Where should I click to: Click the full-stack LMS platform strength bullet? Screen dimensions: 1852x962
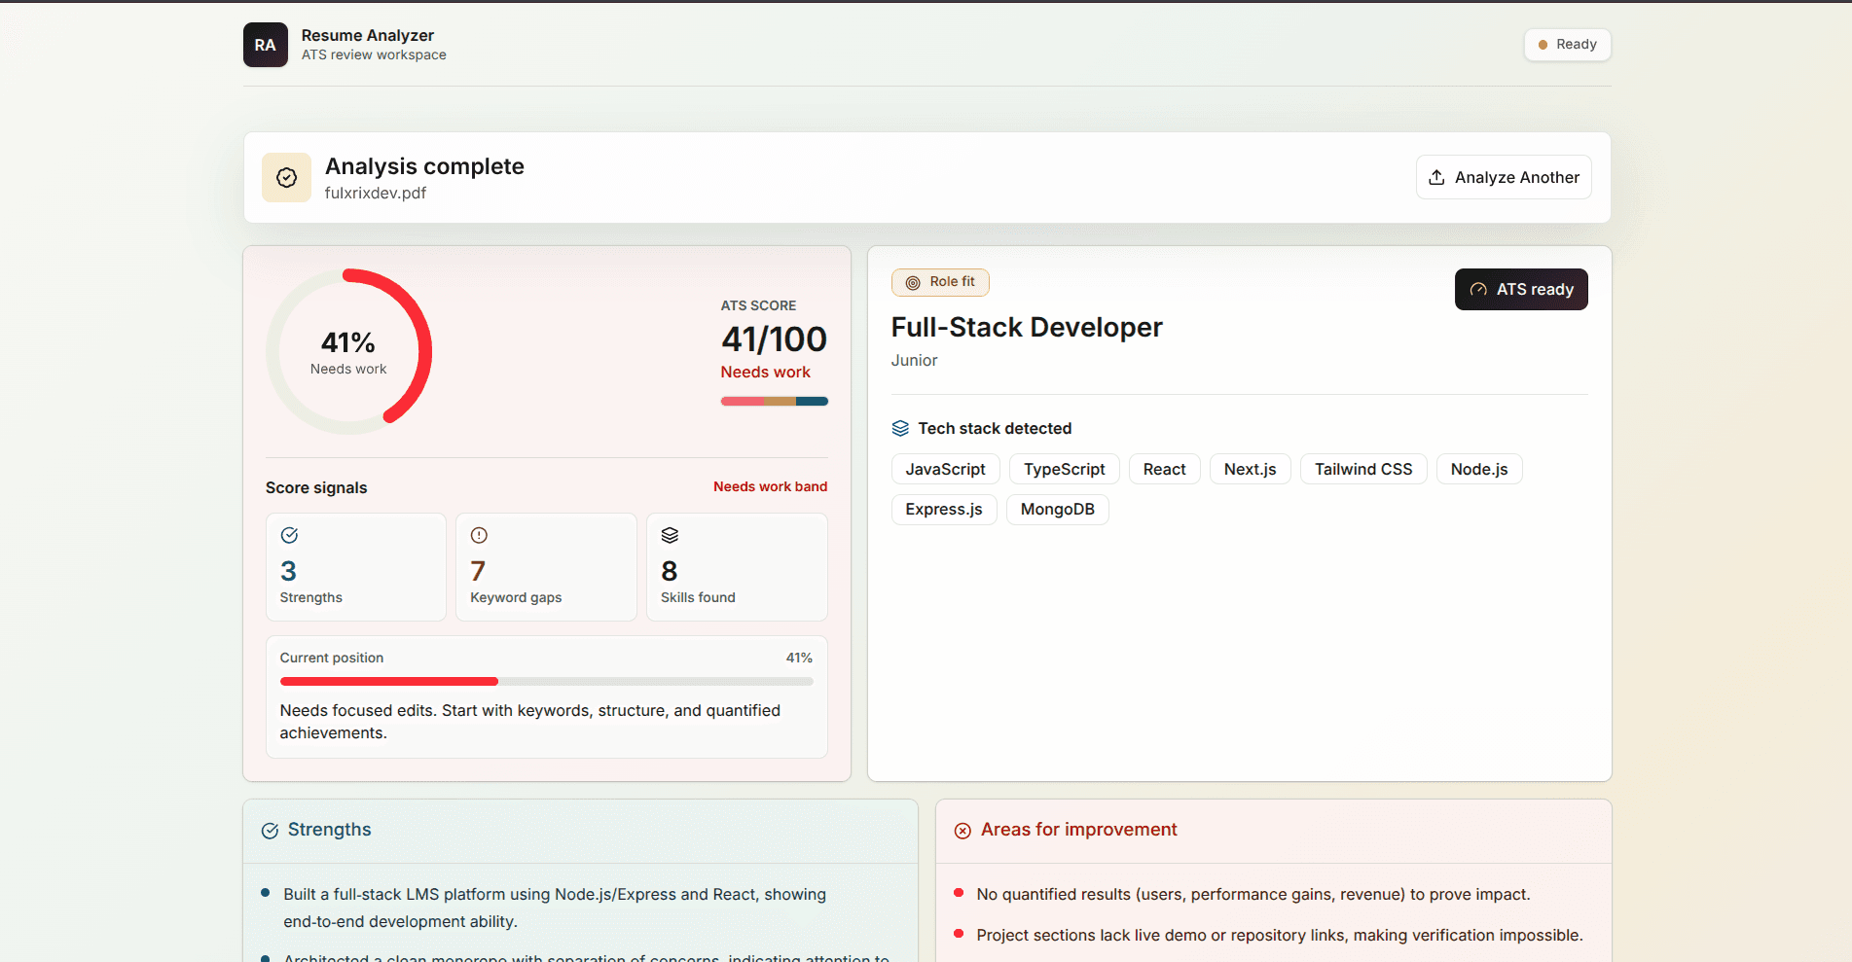(x=555, y=908)
